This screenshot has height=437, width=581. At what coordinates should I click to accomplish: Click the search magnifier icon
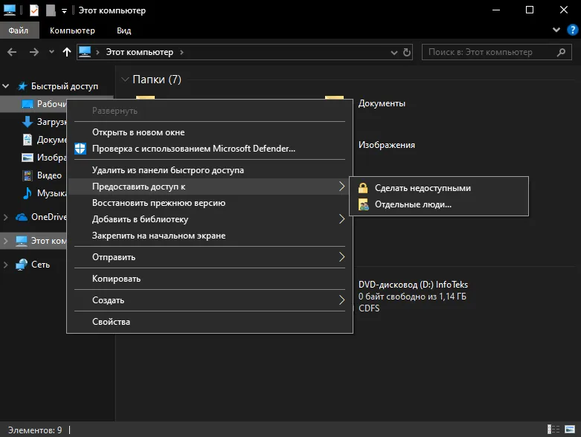pyautogui.click(x=561, y=52)
